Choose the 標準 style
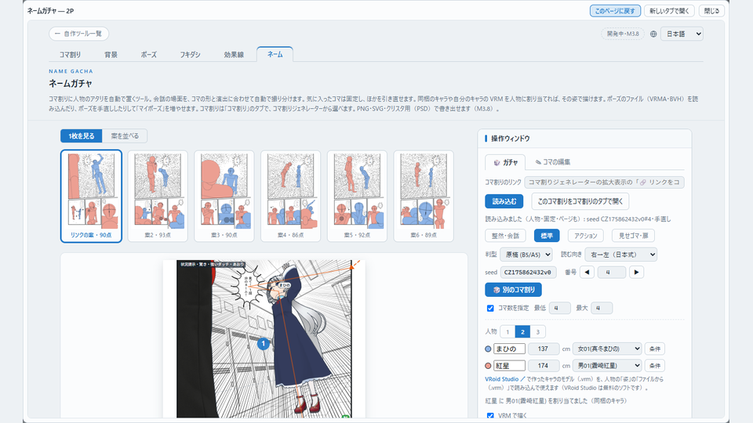The height and width of the screenshot is (423, 753). 547,236
